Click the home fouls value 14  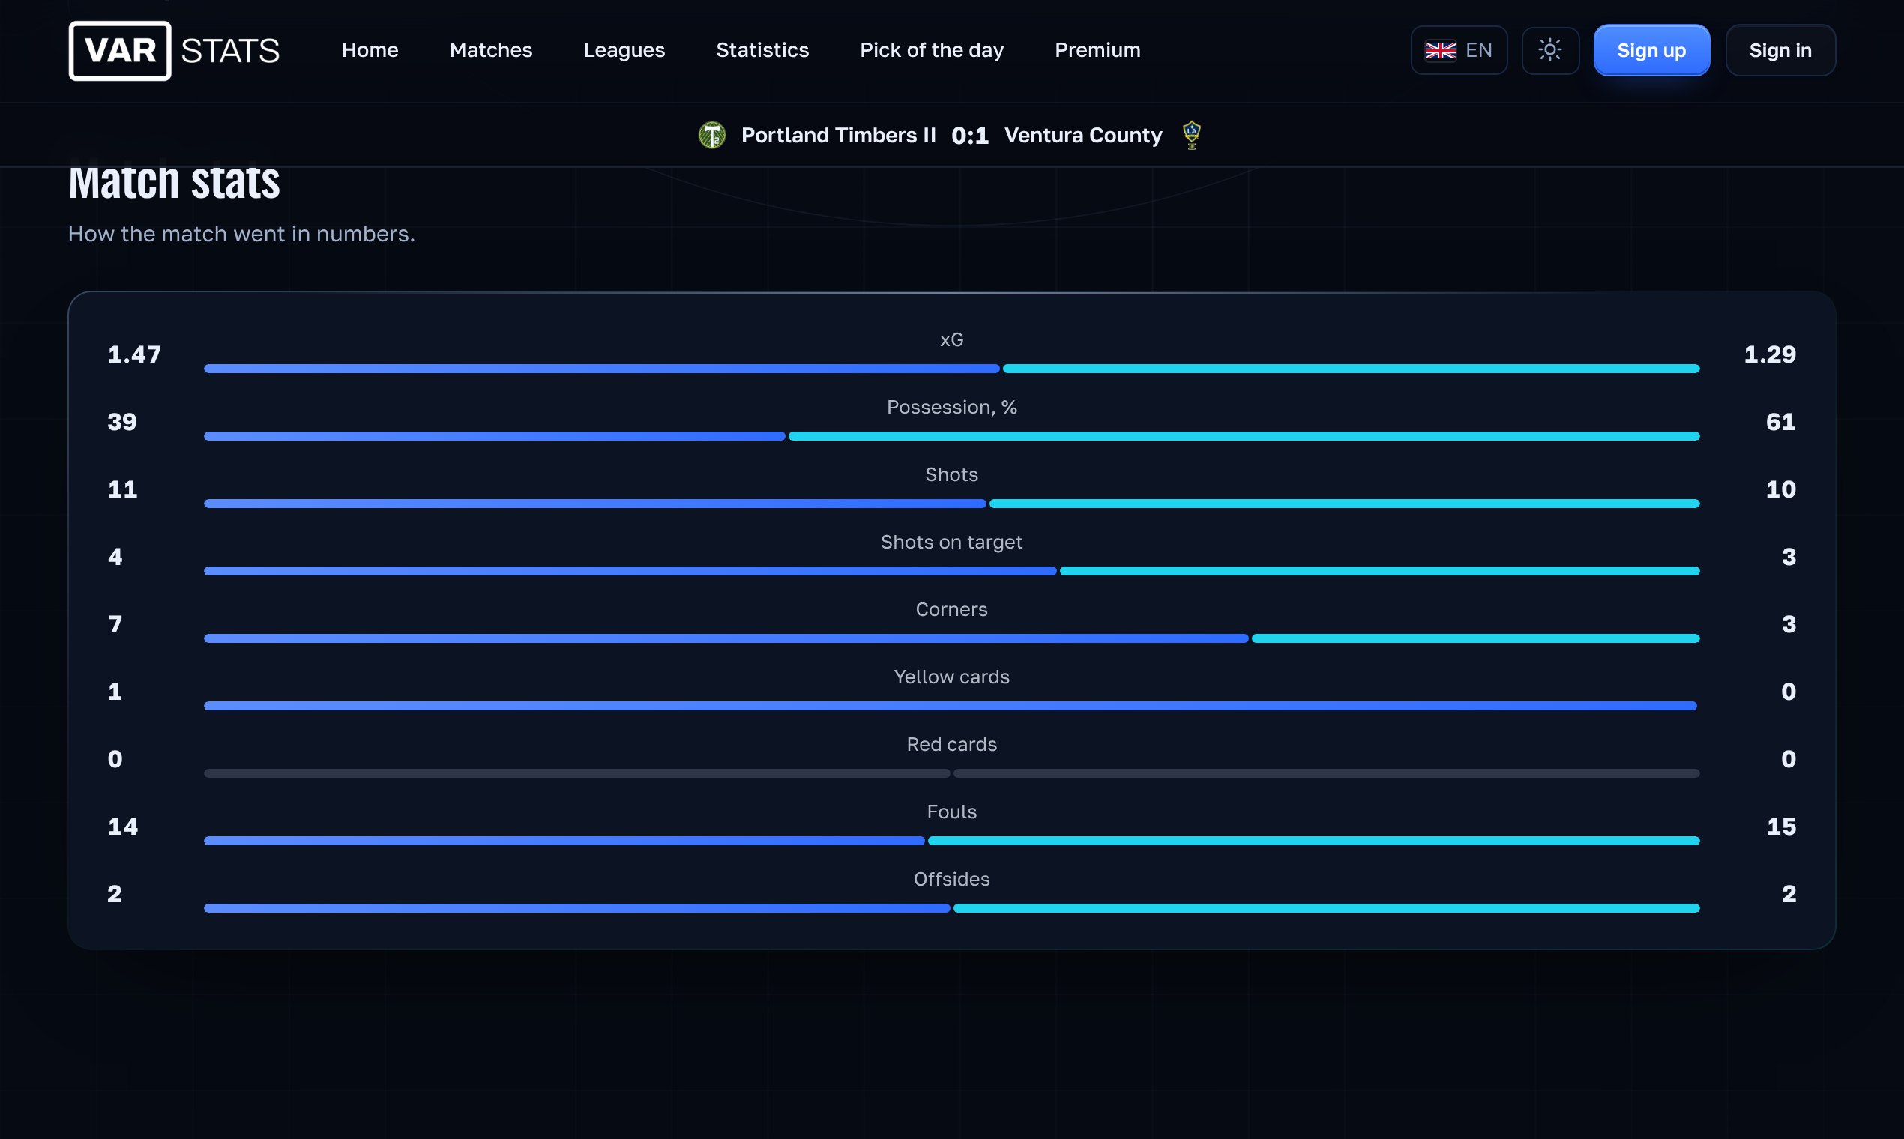pyautogui.click(x=123, y=827)
